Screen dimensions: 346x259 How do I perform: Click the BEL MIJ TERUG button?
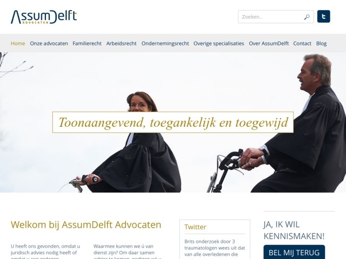294,252
